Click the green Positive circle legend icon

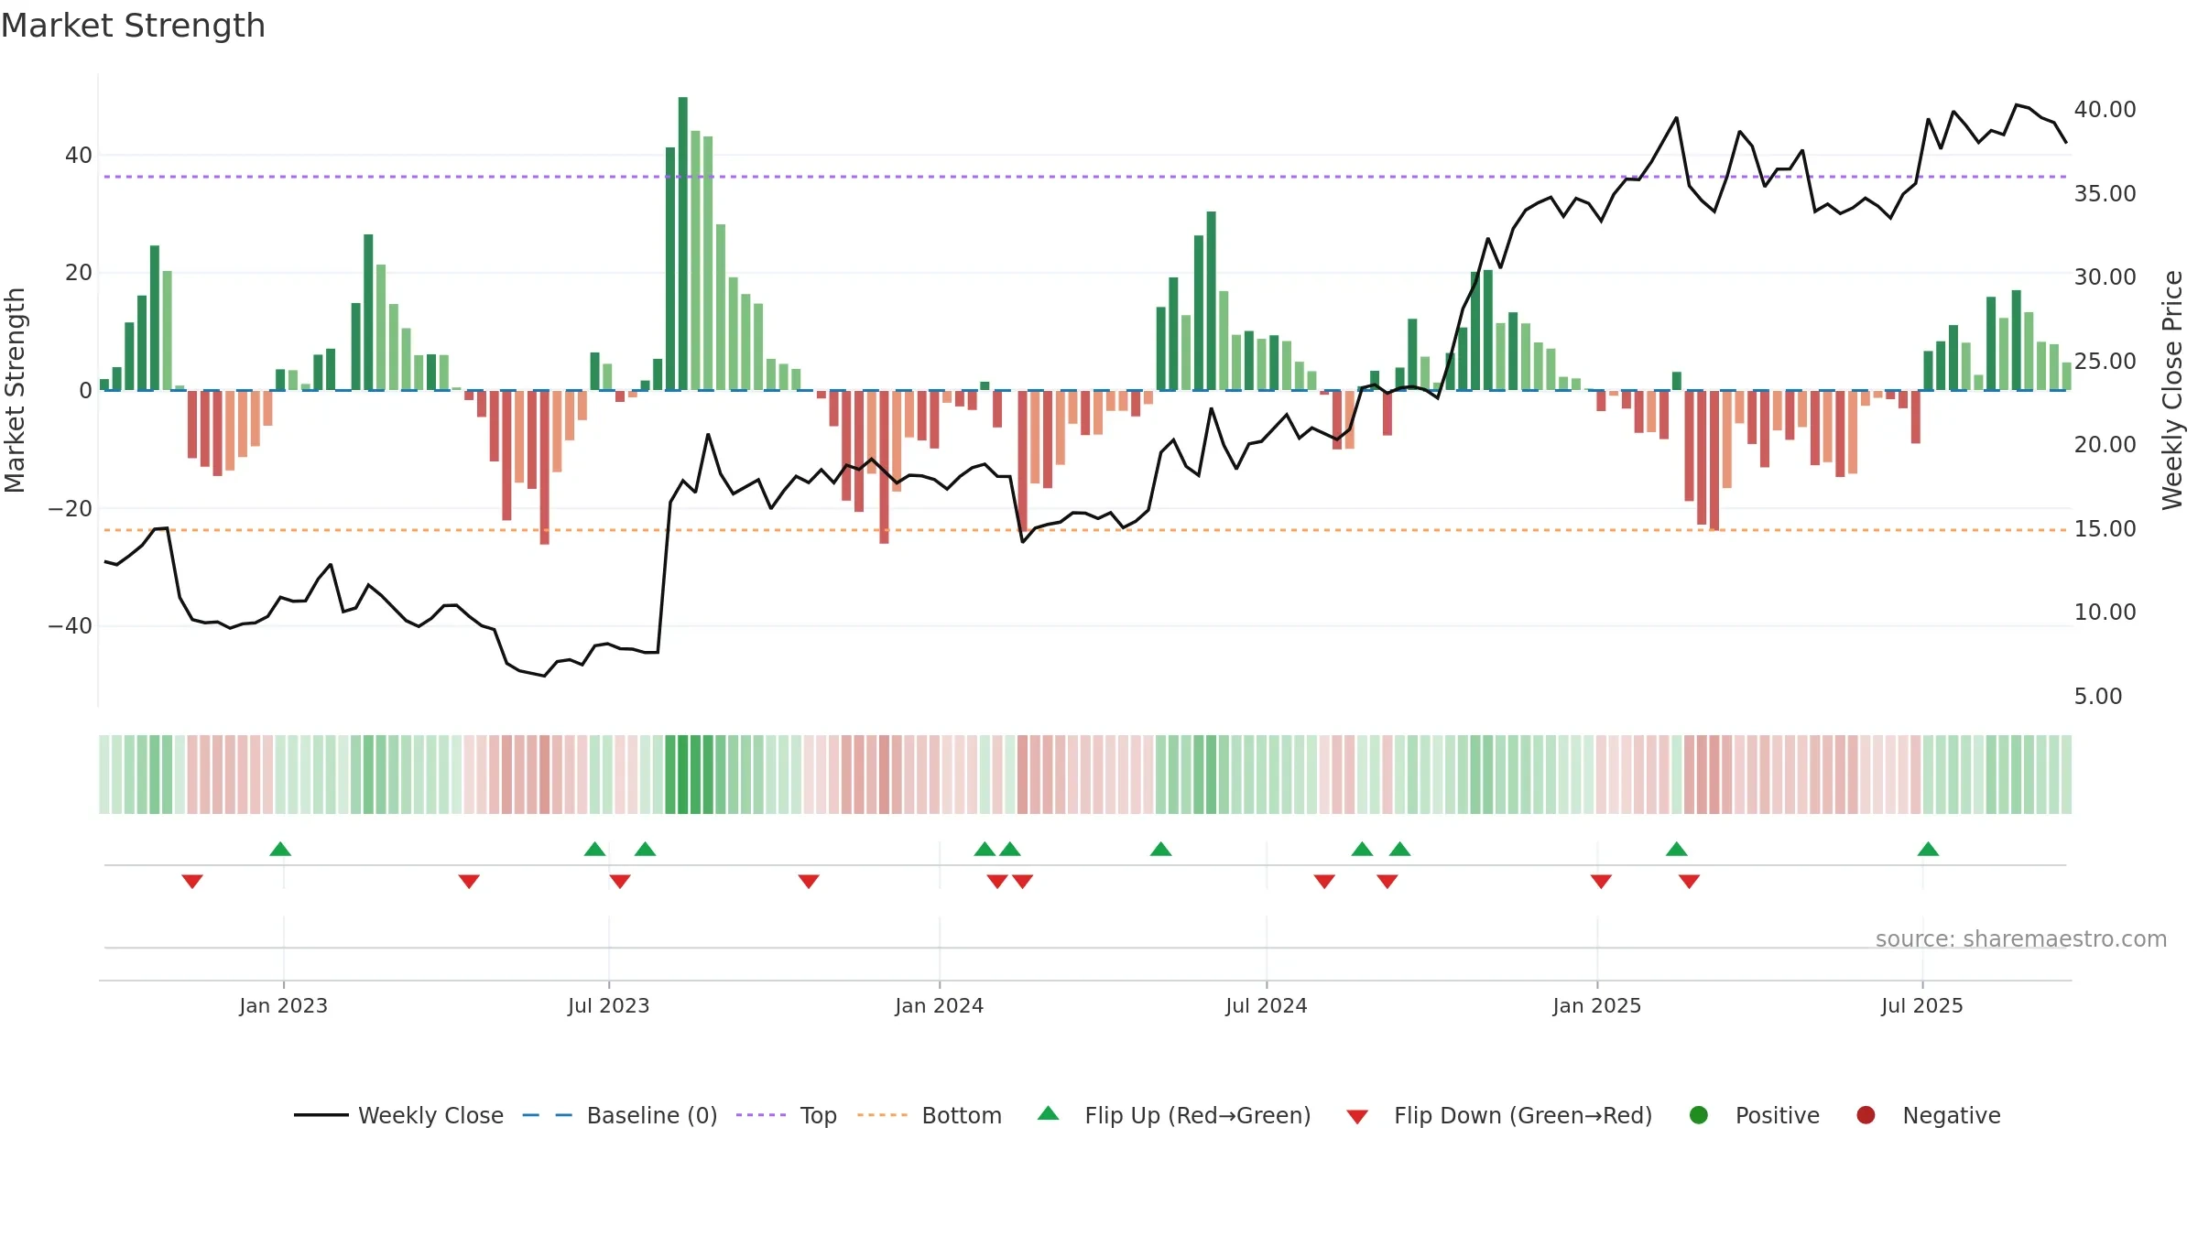pyautogui.click(x=1699, y=1115)
